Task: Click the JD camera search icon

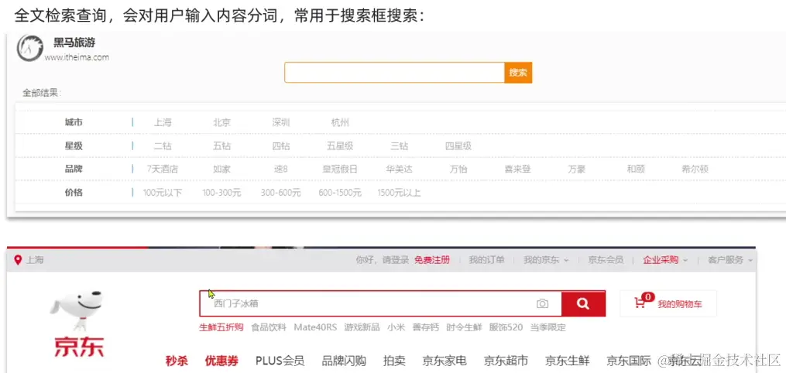Action: [542, 304]
